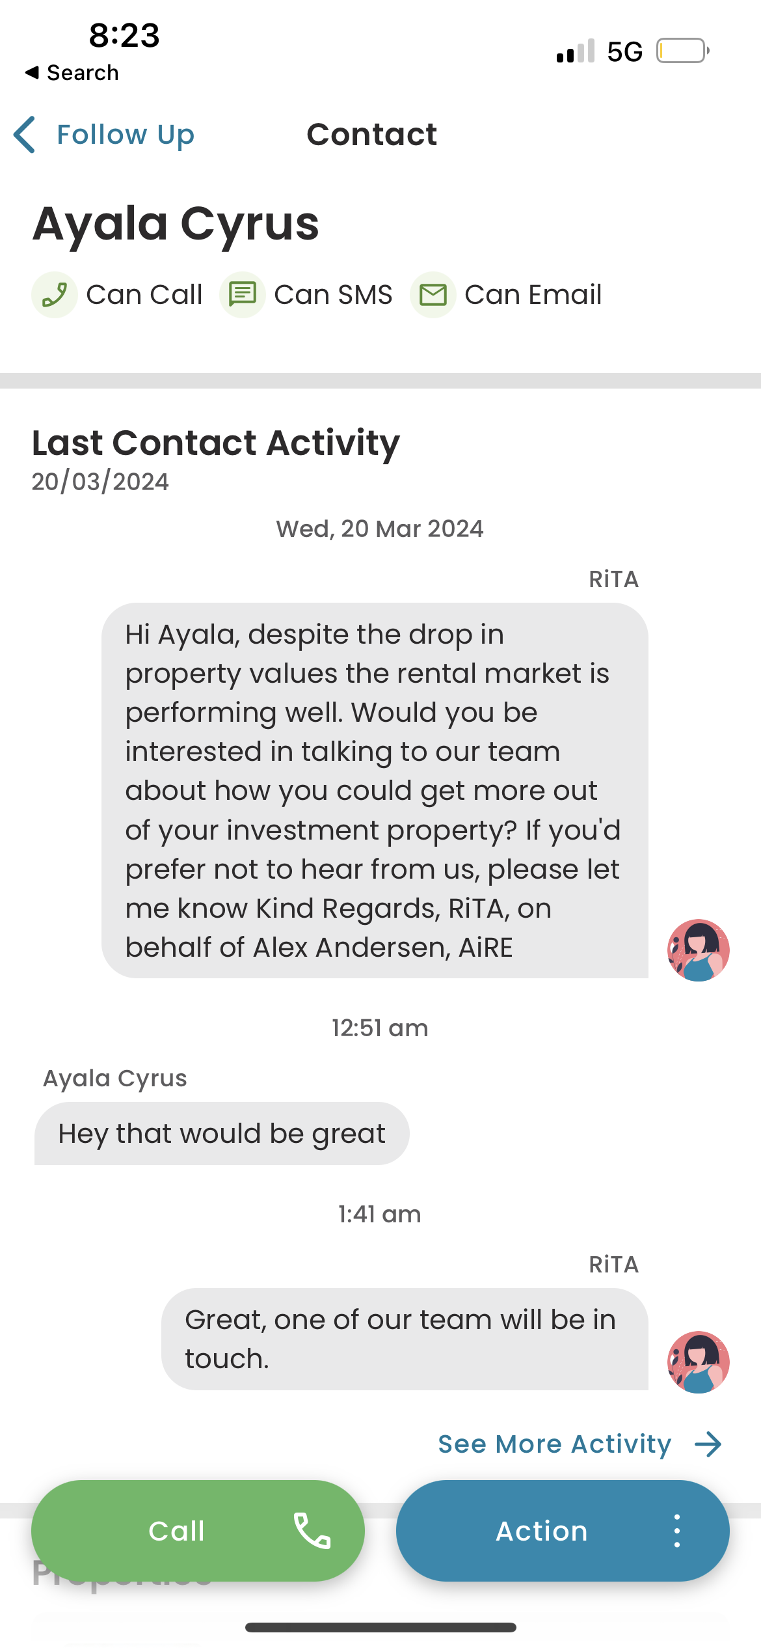Screen dimensions: 761x1648
Task: Tap the phone handset icon in Call button
Action: [x=312, y=1531]
